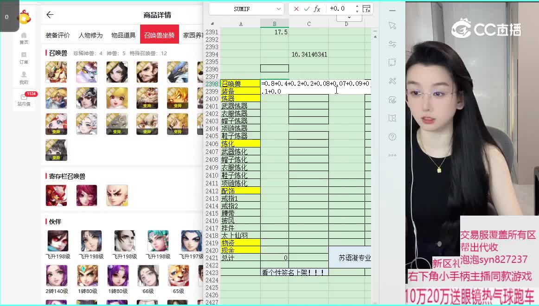Image resolution: width=539 pixels, height=306 pixels.
Task: Click the help question mark icon
Action: pyautogui.click(x=392, y=137)
